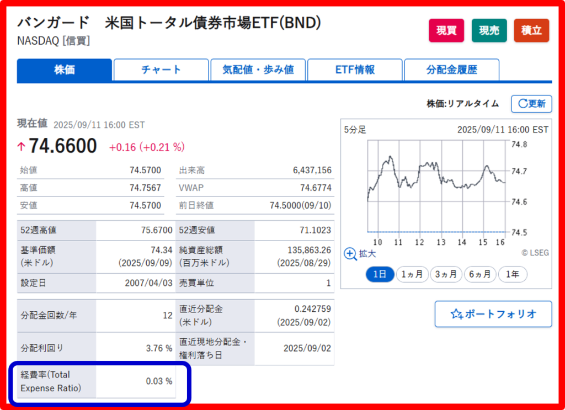Click the 出来高 value 6,437,156

pos(312,170)
